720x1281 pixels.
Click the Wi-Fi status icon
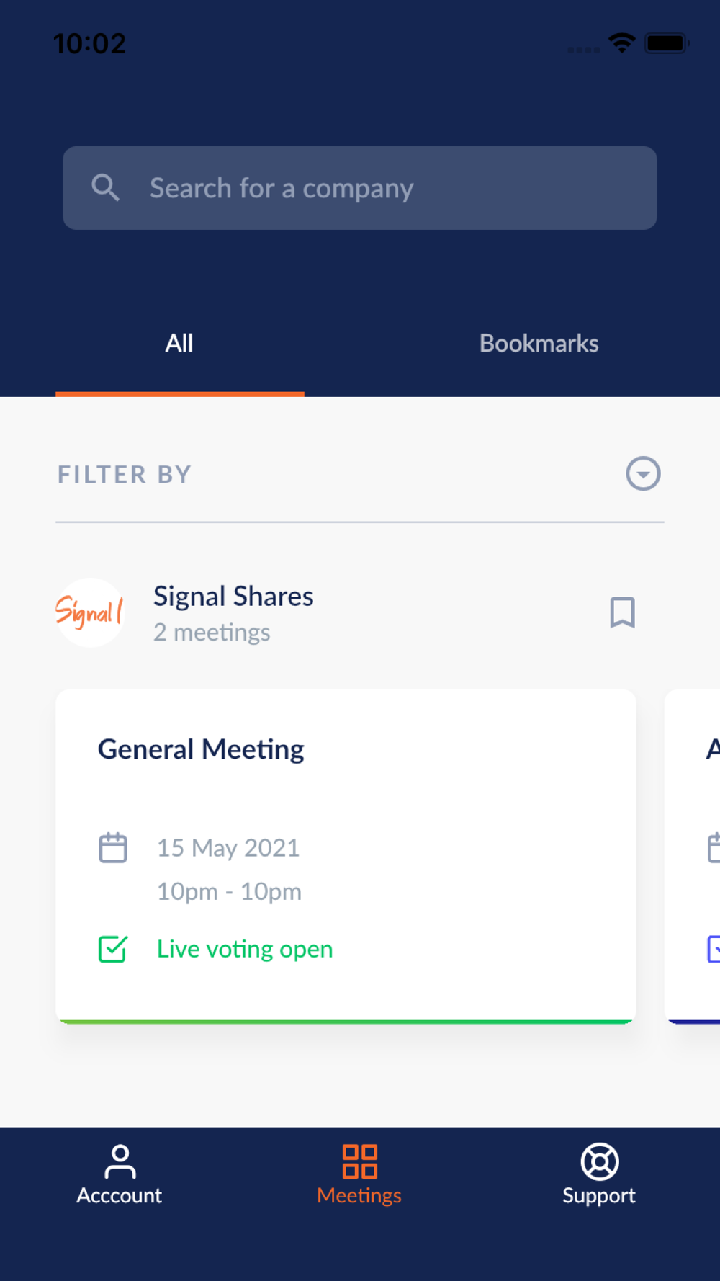(x=621, y=43)
